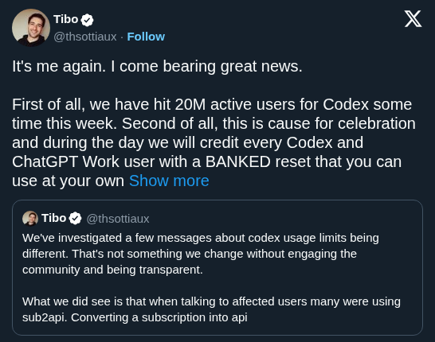Click the paragraph starting "First of all, we have hit"

214,142
